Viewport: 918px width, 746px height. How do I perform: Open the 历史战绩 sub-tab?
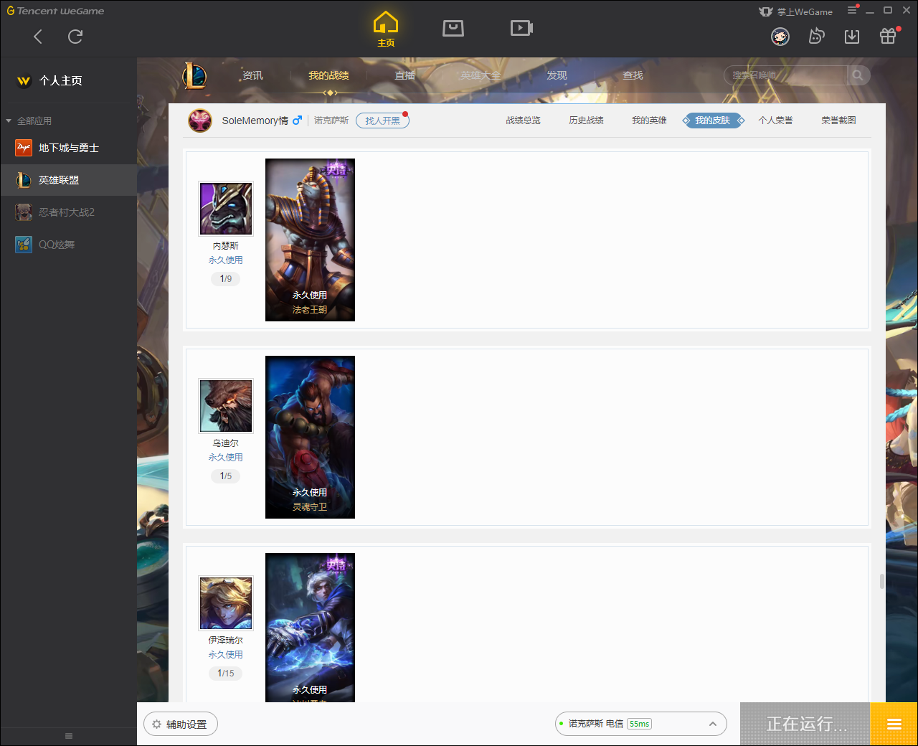(587, 121)
